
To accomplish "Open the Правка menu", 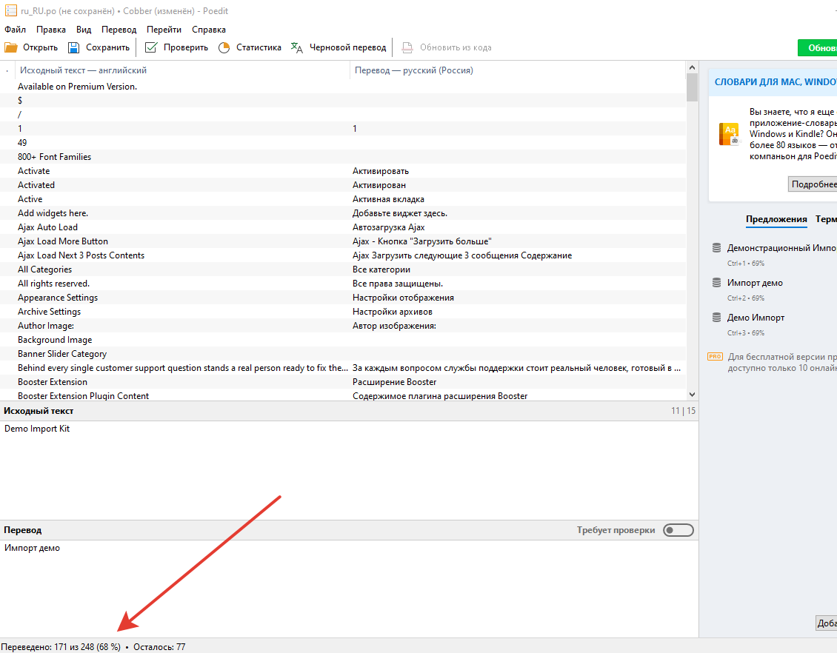I will click(51, 30).
